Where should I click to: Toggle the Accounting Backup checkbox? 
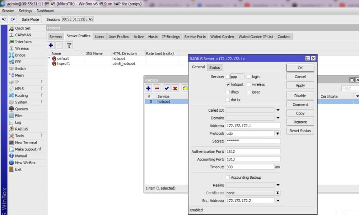click(228, 178)
